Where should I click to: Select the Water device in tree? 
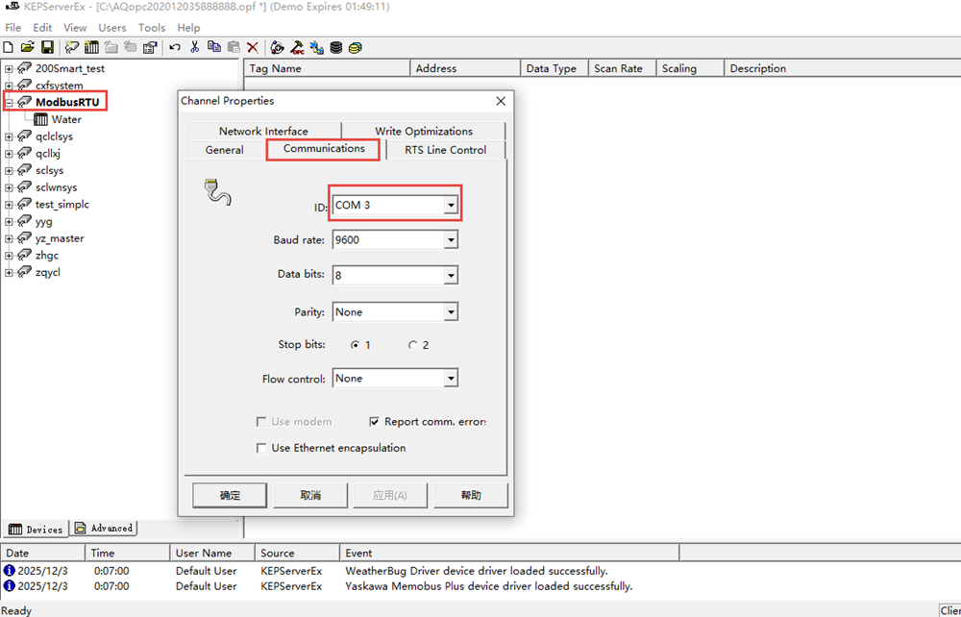pyautogui.click(x=66, y=120)
